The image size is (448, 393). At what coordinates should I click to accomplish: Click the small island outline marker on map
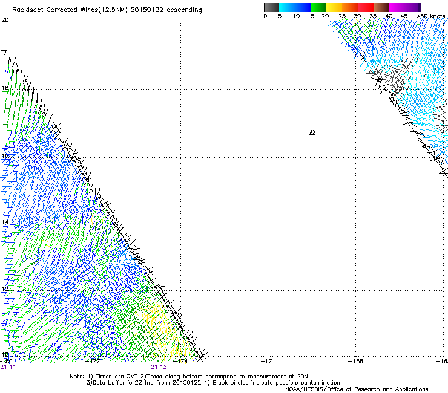[312, 132]
